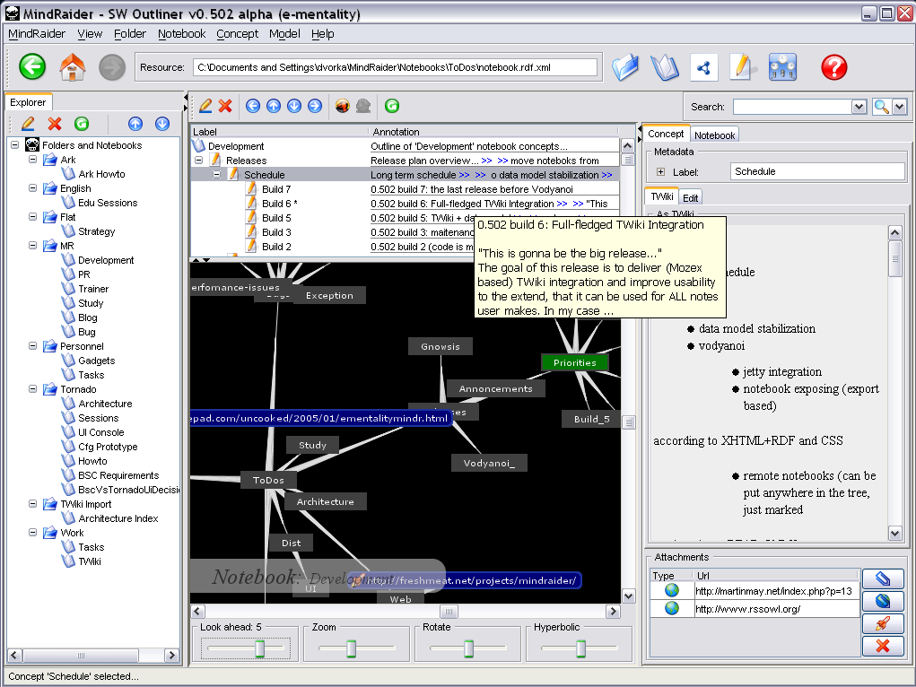The height and width of the screenshot is (687, 916).
Task: Click the red X button in Attachments
Action: tap(883, 646)
